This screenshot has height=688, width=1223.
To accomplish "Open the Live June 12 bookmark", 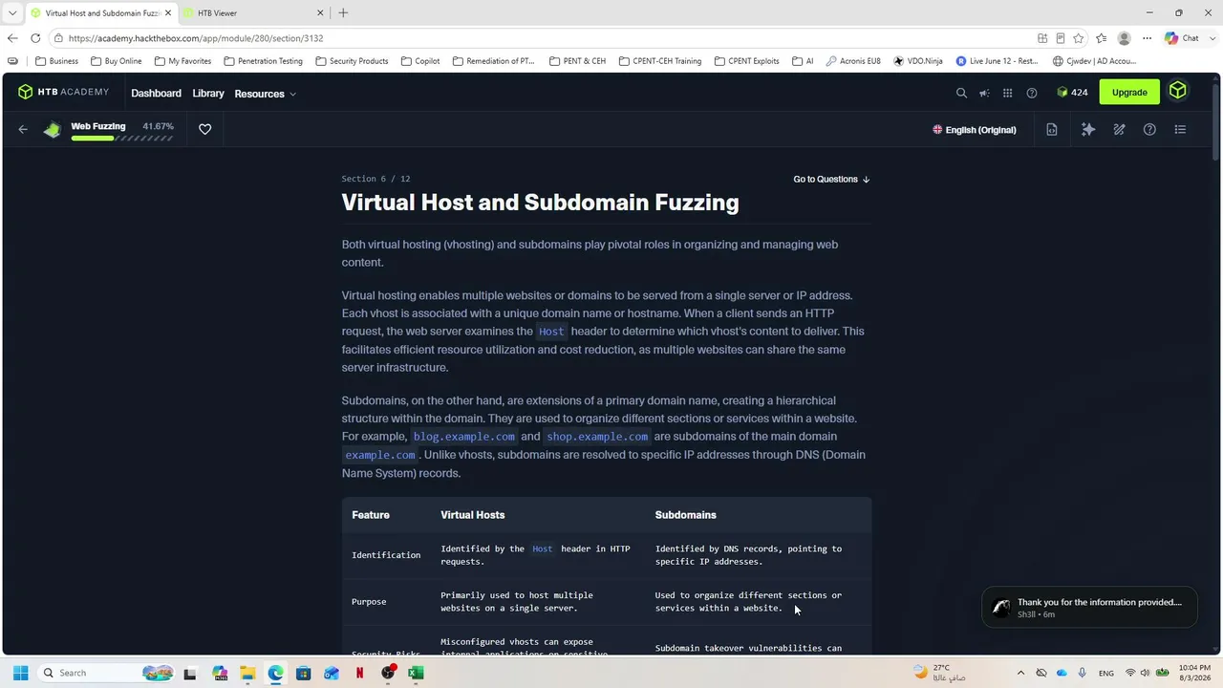I will [x=997, y=61].
